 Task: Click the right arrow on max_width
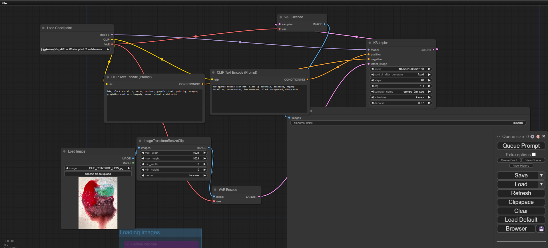tap(204, 153)
